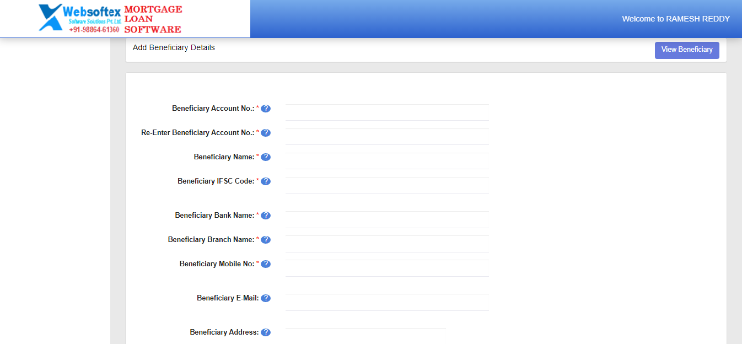
Task: Focus the Beneficiary Address text area
Action: coord(365,336)
